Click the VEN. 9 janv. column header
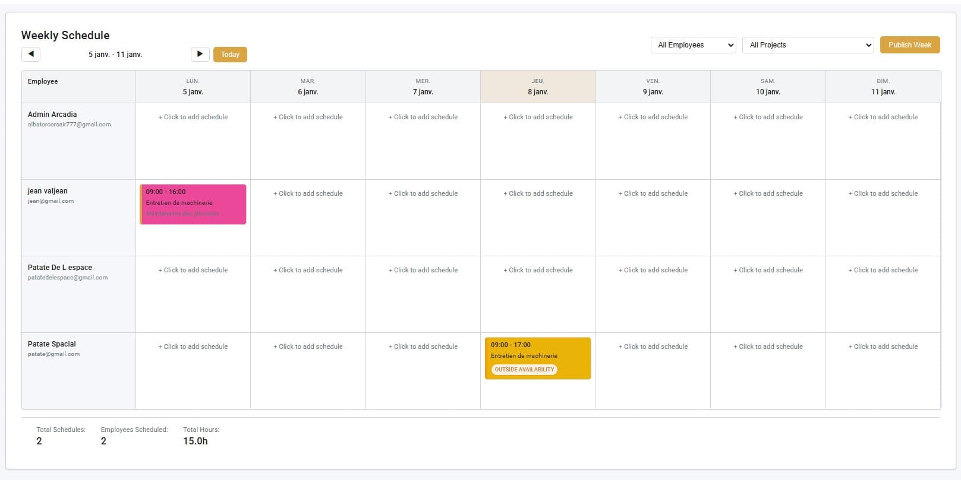 [653, 87]
